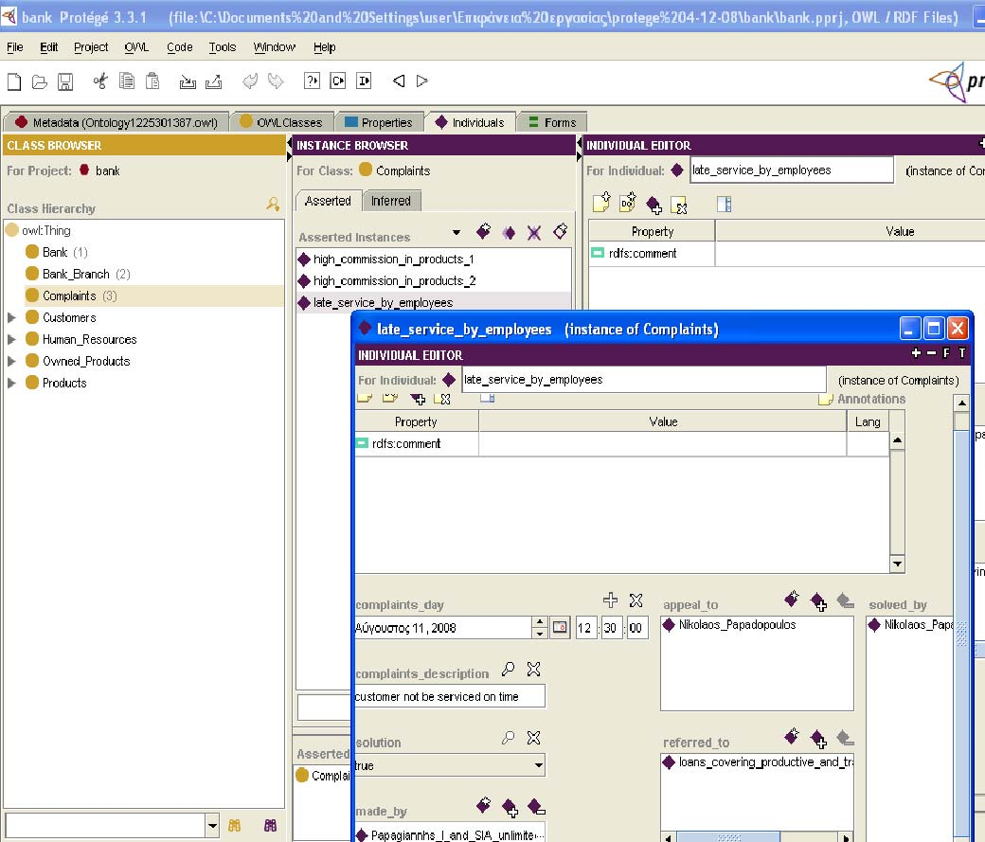This screenshot has height=842, width=985.
Task: Delete selected instance using the X icon
Action: pos(534,233)
